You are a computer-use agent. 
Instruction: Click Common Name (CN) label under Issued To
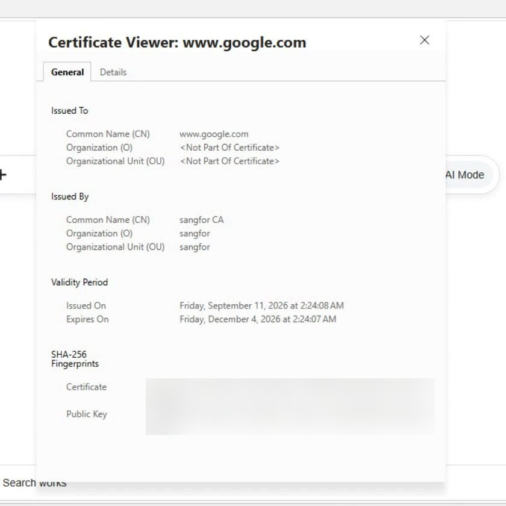(108, 134)
